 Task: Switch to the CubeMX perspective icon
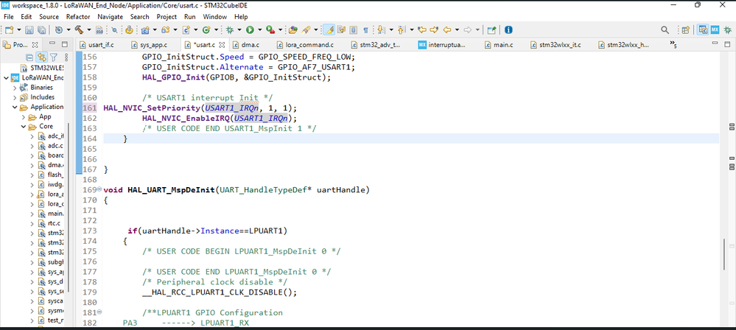tap(715, 30)
